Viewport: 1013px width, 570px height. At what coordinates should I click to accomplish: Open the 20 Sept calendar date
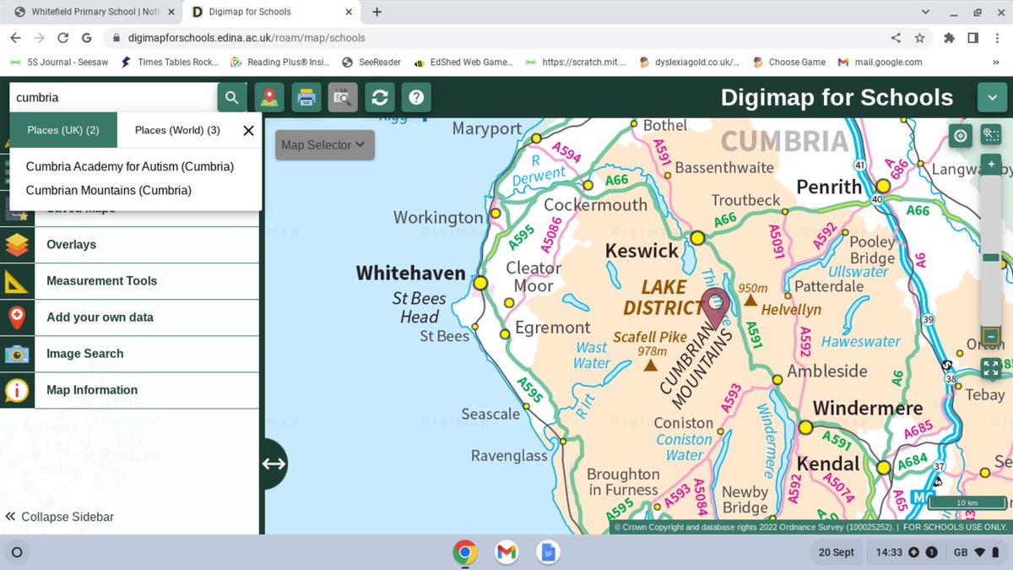pyautogui.click(x=837, y=552)
